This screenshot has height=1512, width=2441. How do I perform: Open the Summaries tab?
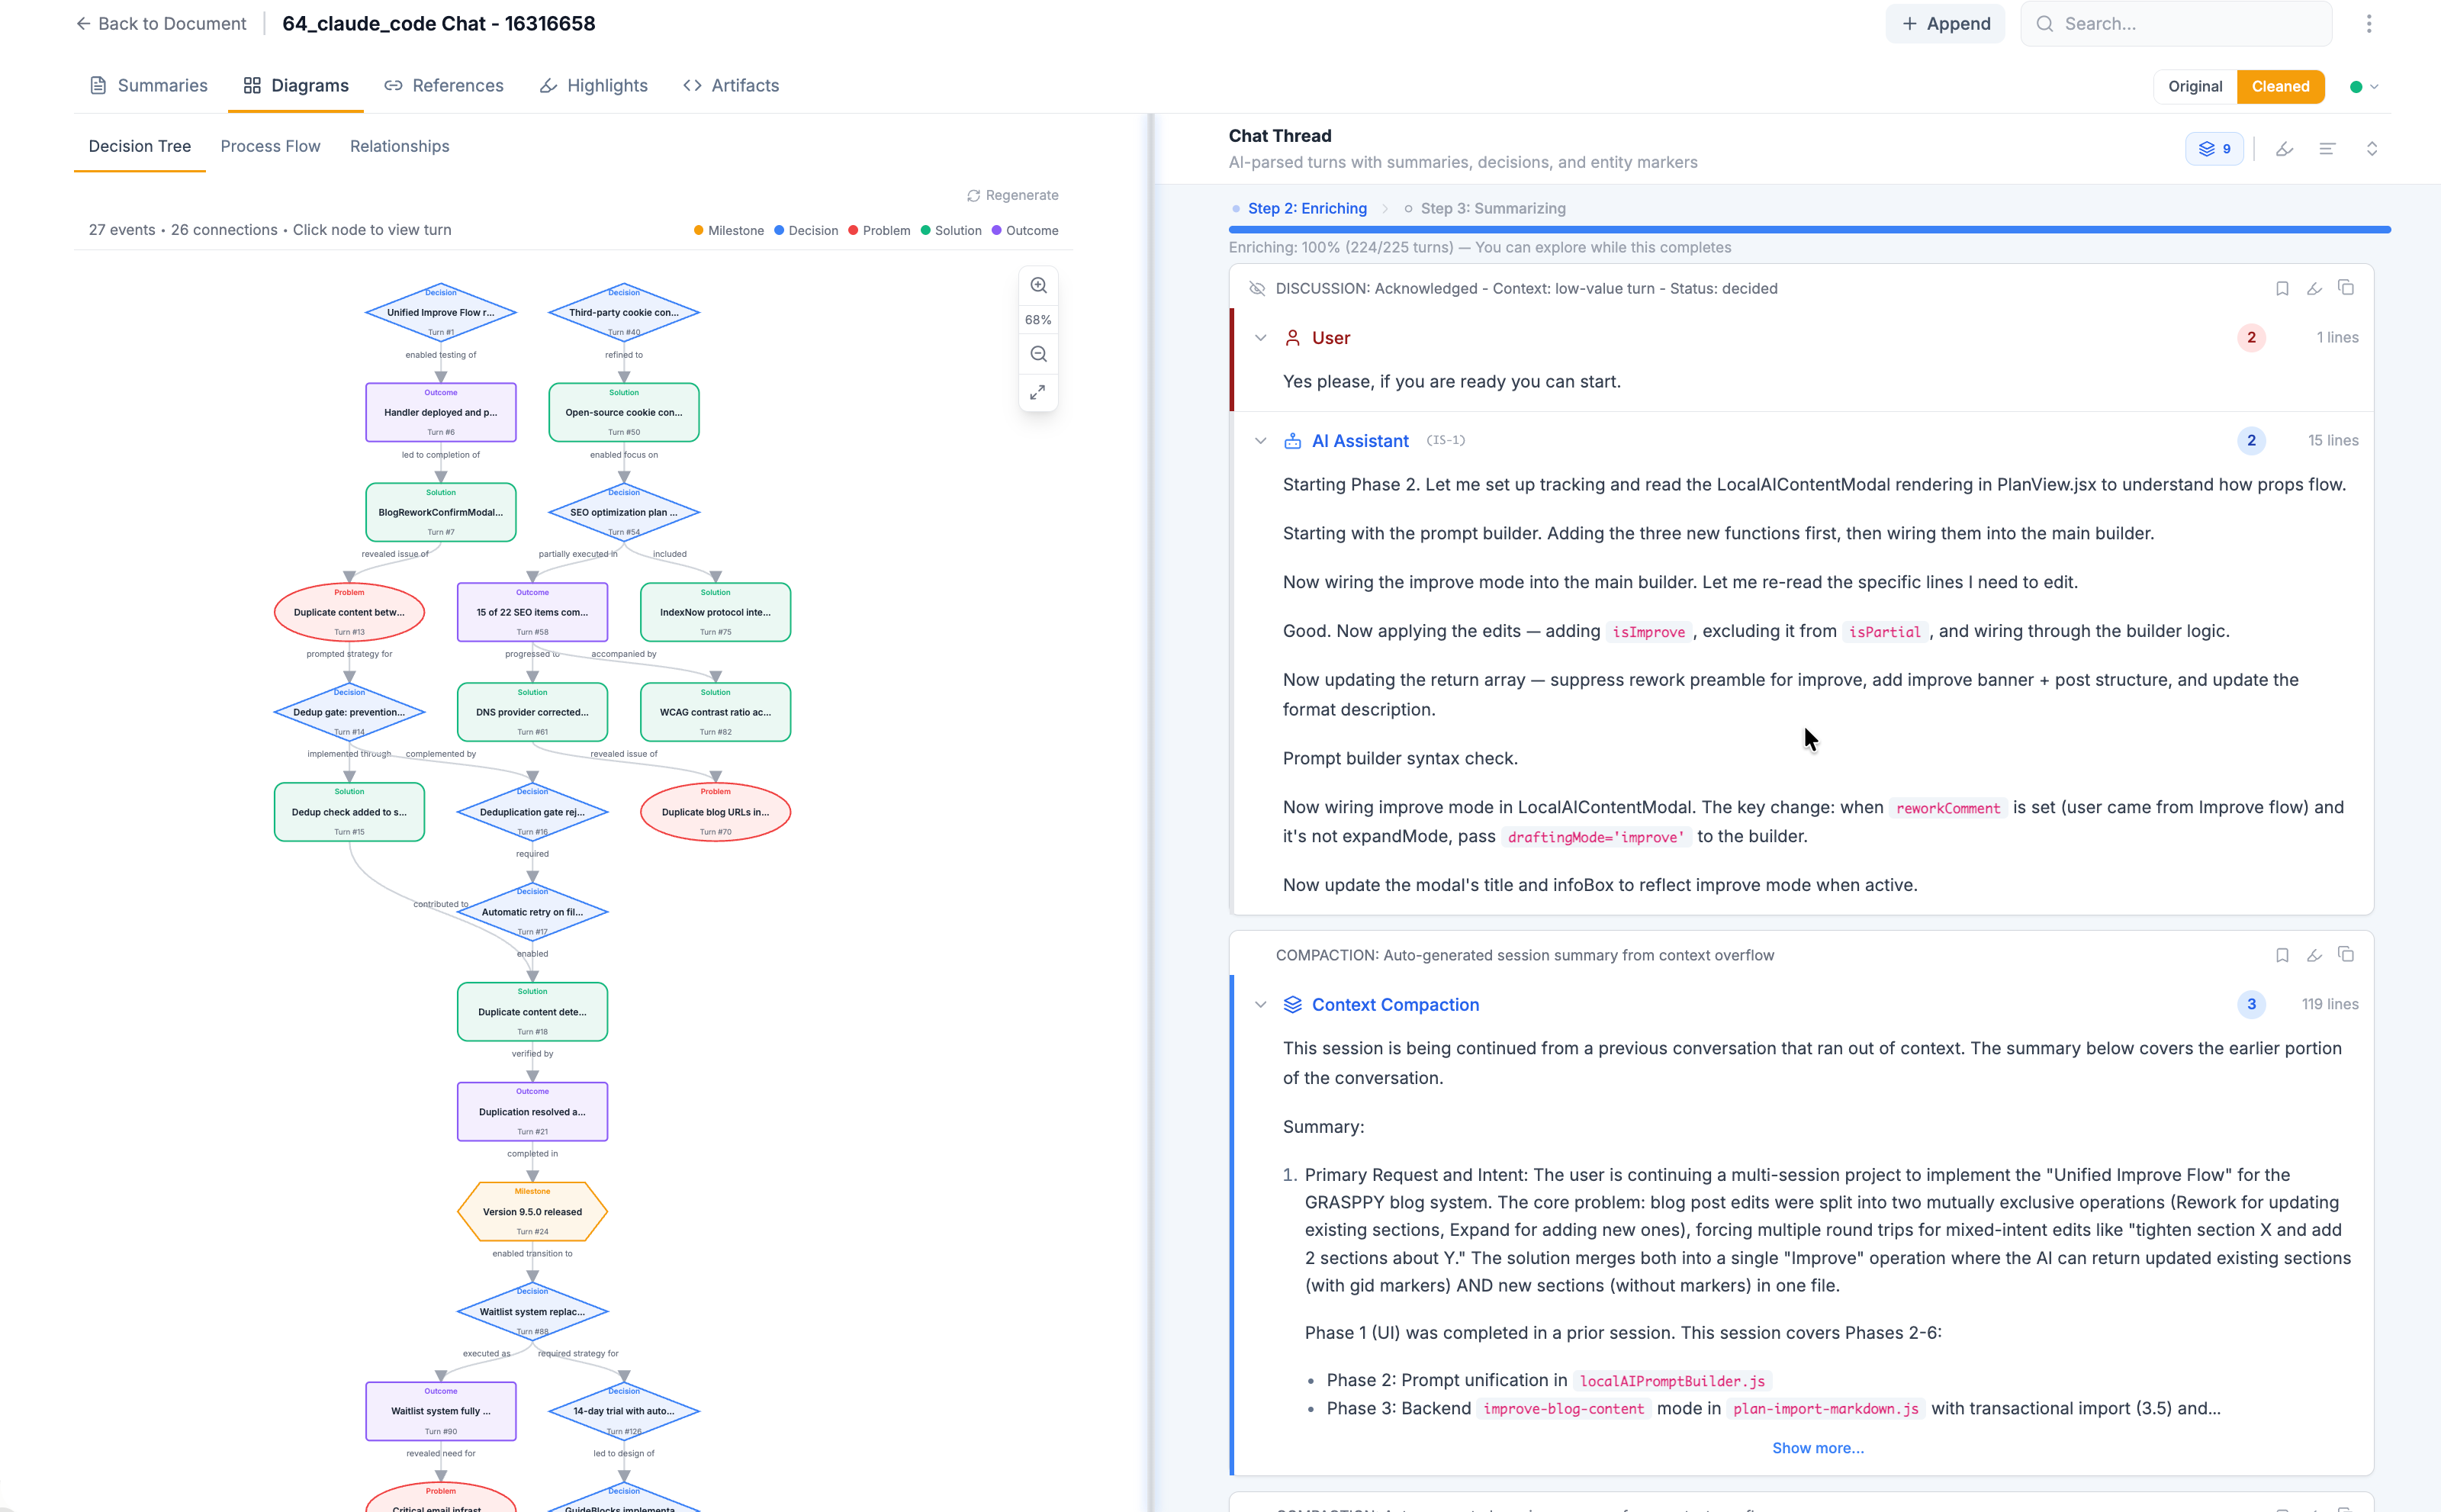point(148,86)
